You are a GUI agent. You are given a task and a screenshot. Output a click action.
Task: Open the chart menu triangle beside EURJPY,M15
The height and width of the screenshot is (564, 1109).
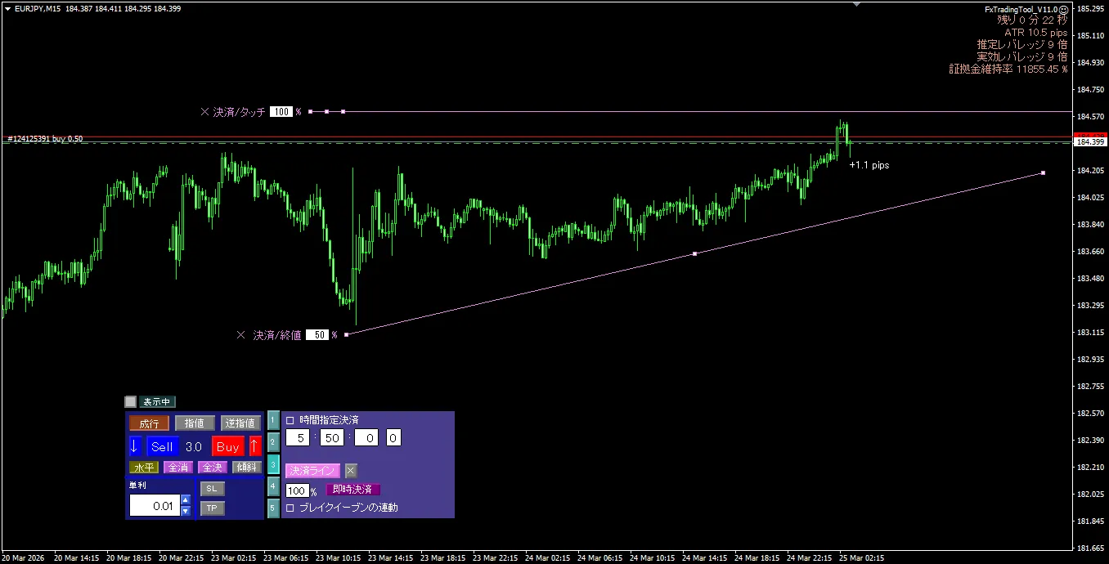[7, 8]
